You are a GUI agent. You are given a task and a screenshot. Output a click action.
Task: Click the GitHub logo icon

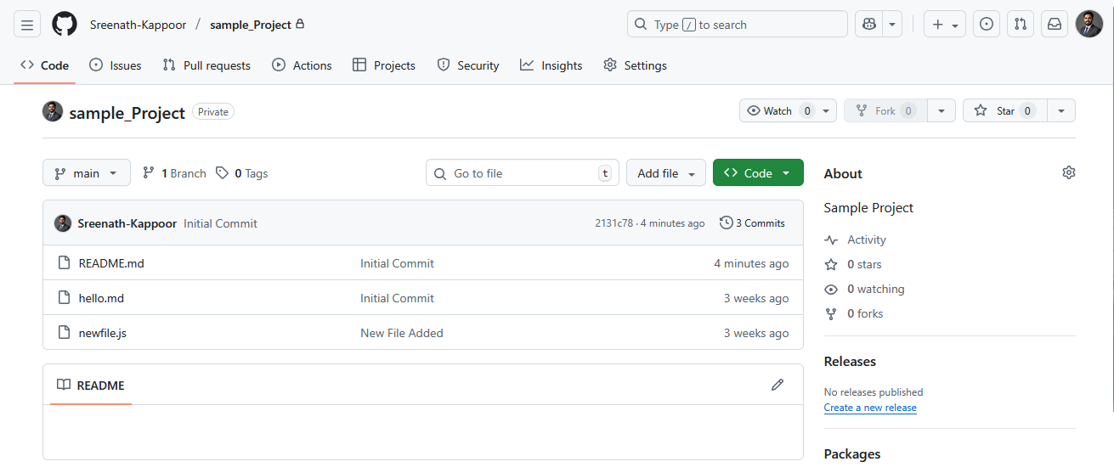pyautogui.click(x=64, y=25)
